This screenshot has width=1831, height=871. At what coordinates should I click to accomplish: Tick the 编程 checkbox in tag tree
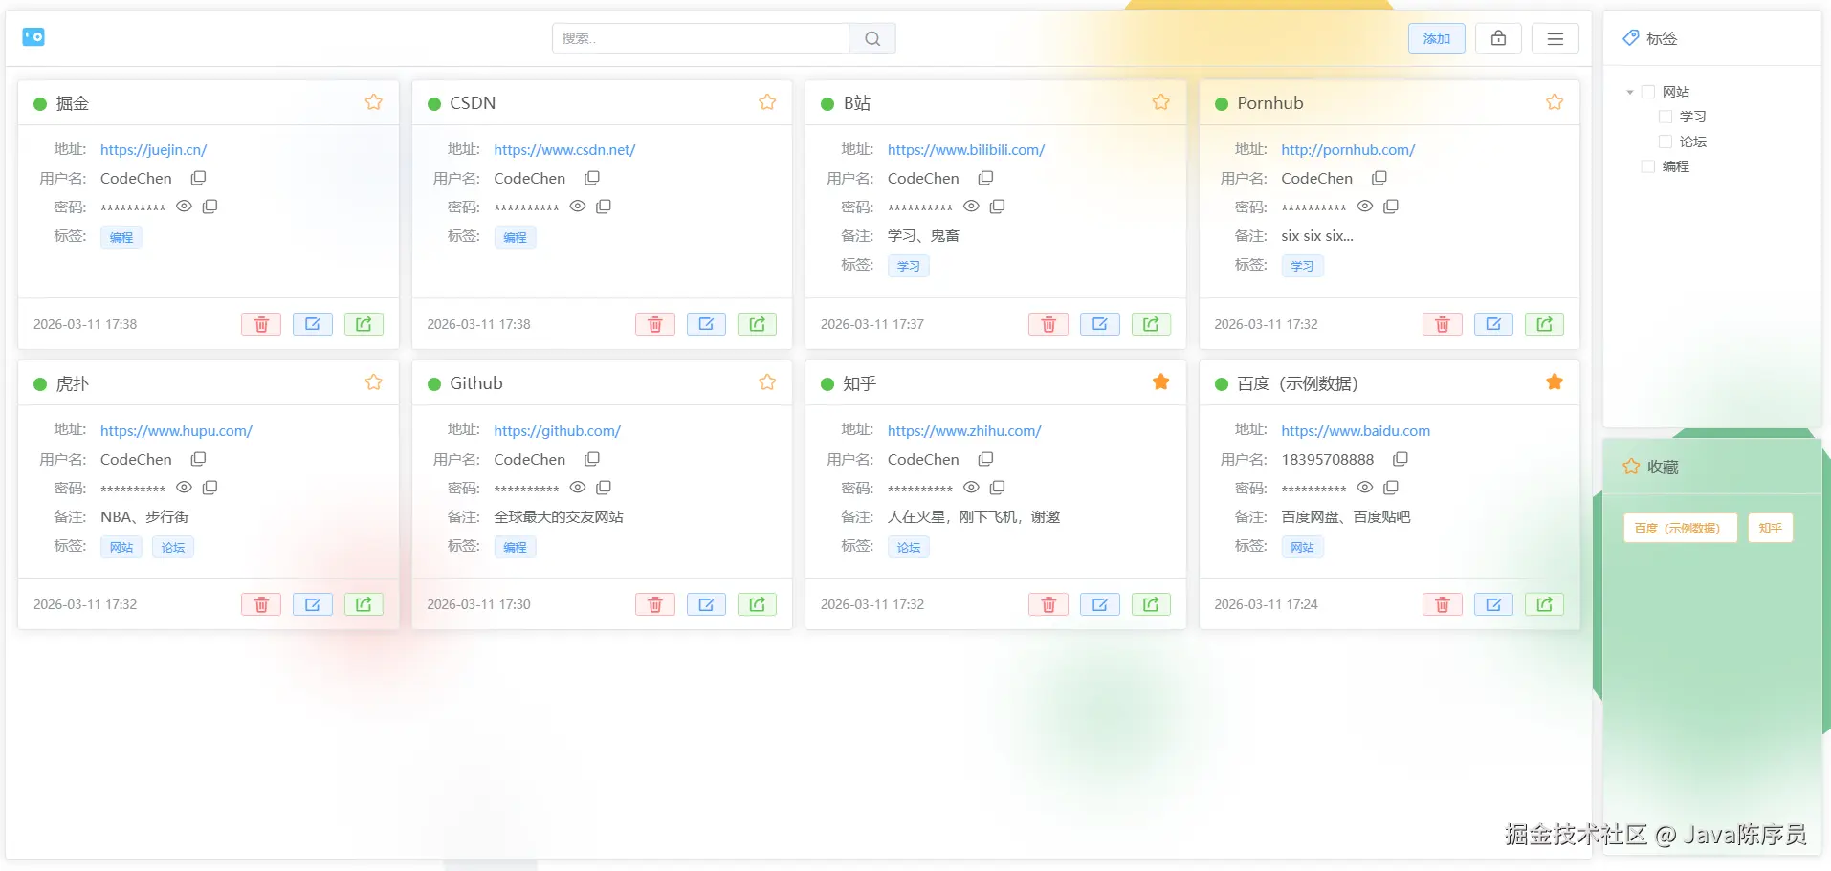point(1648,166)
